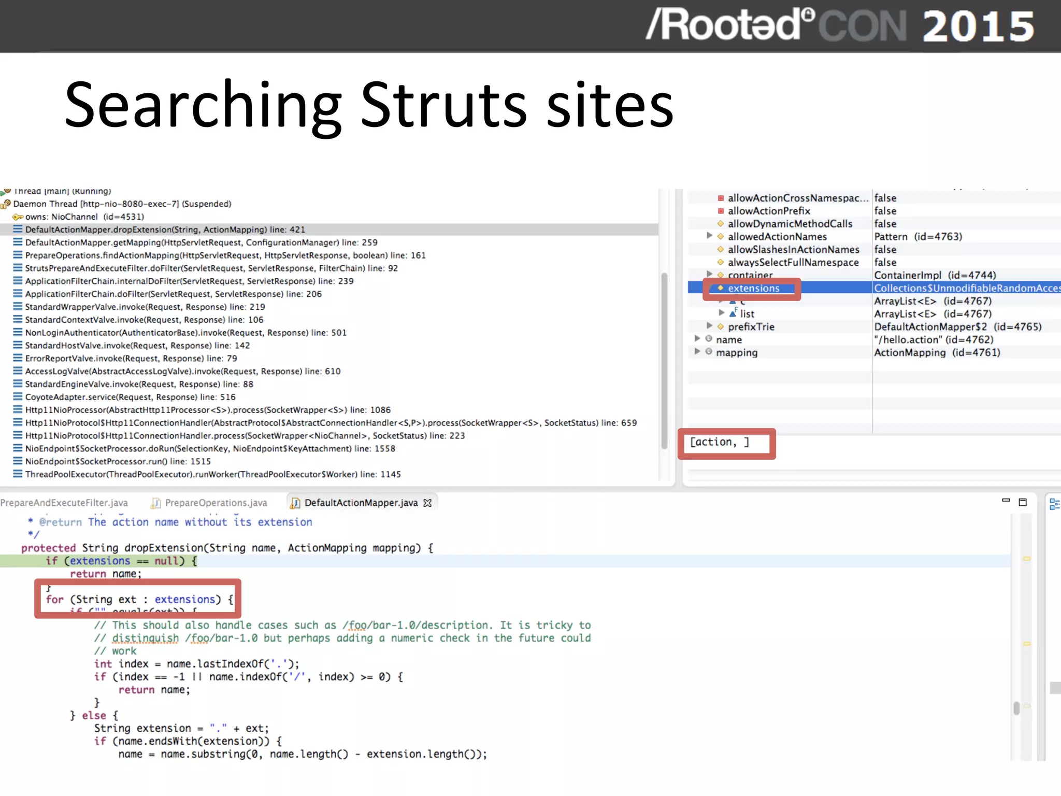1061x796 pixels.
Task: Click code line 'String extension = "." + ext;'
Action: coord(182,729)
